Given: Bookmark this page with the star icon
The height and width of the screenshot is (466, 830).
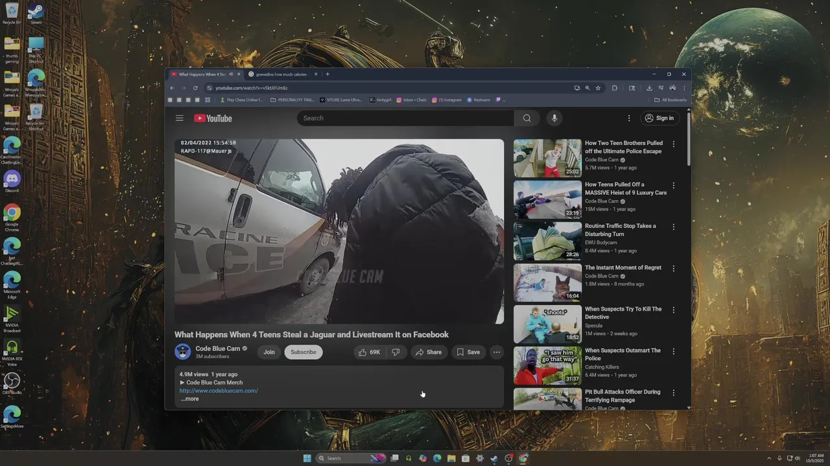Looking at the screenshot, I should [598, 88].
